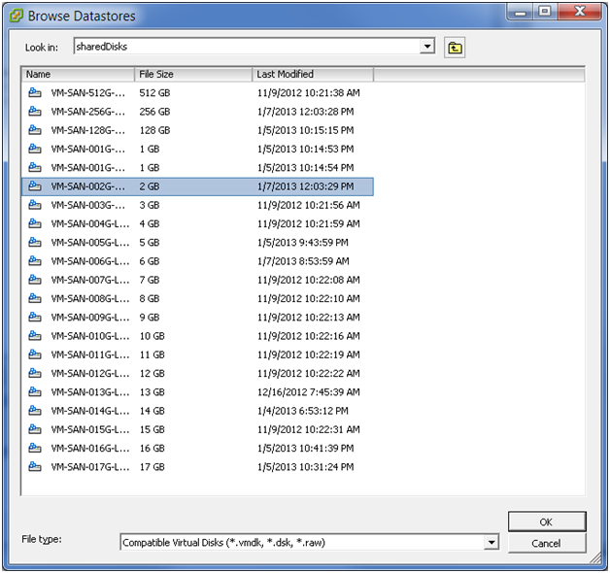Select the VM-SAN-003G disk name

(88, 205)
